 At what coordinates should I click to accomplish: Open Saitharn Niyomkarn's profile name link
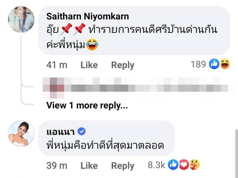(x=87, y=16)
